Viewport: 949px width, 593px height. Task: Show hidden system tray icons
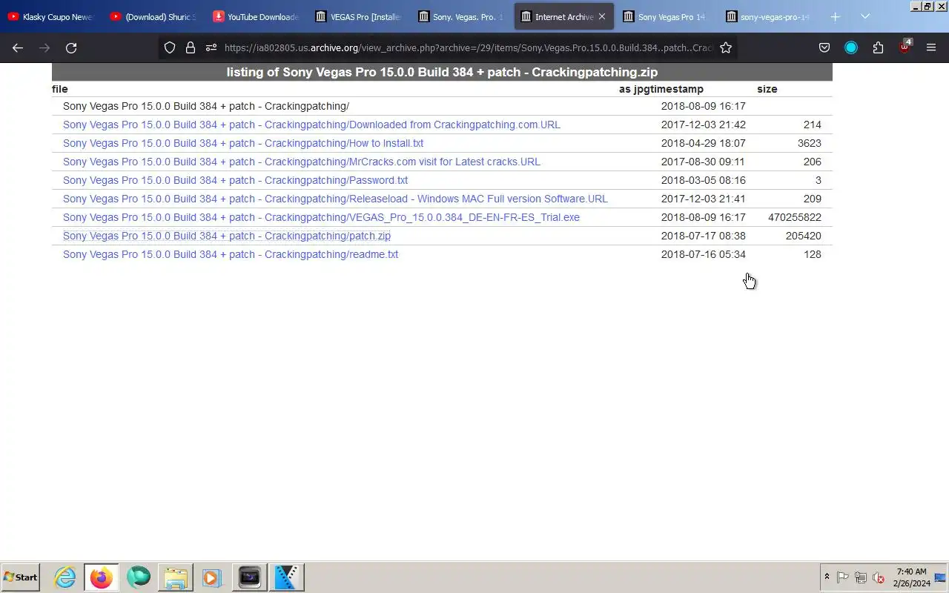pos(827,577)
